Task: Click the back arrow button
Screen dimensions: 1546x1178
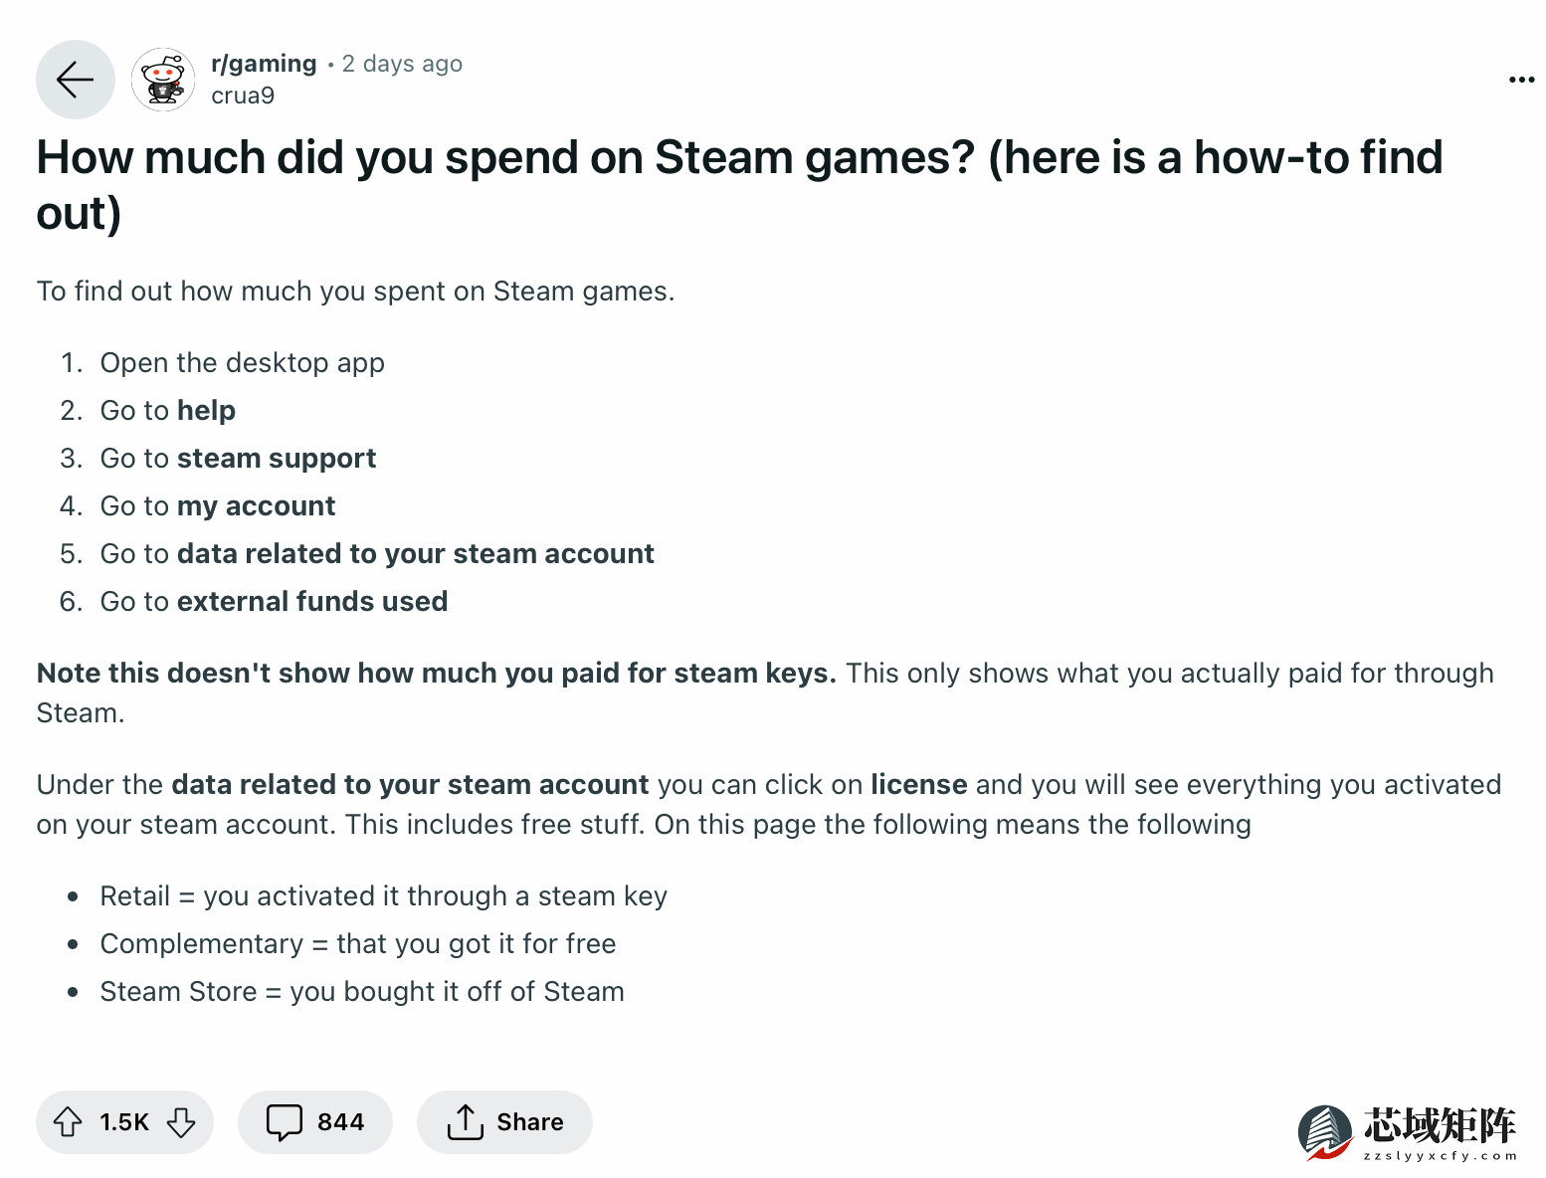Action: pyautogui.click(x=76, y=80)
